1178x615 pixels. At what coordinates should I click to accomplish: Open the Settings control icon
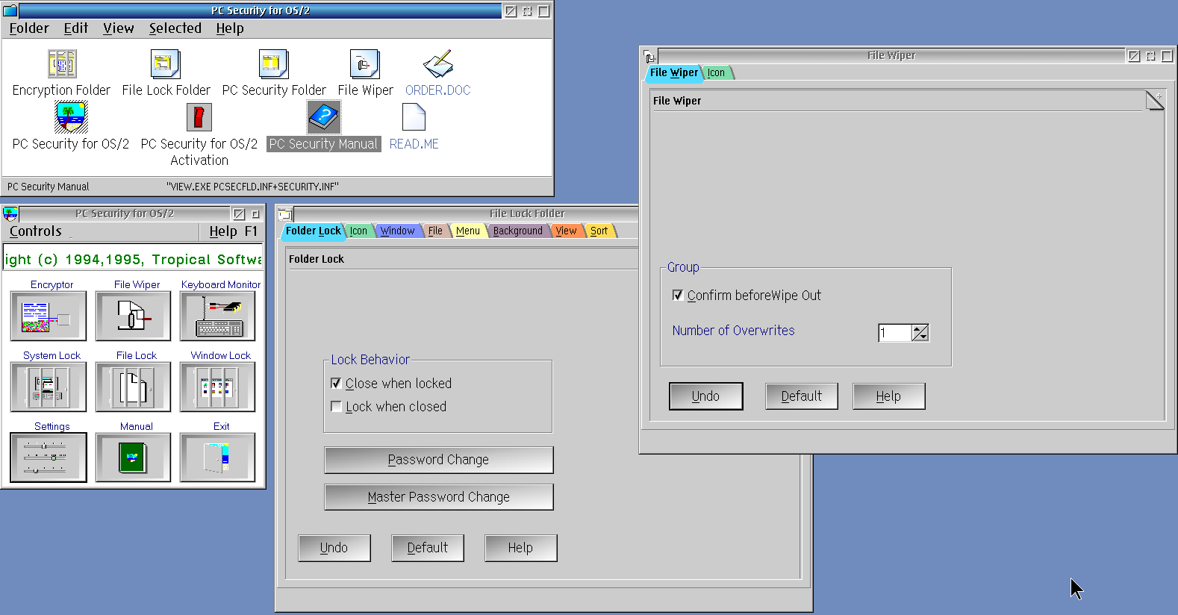pyautogui.click(x=49, y=458)
